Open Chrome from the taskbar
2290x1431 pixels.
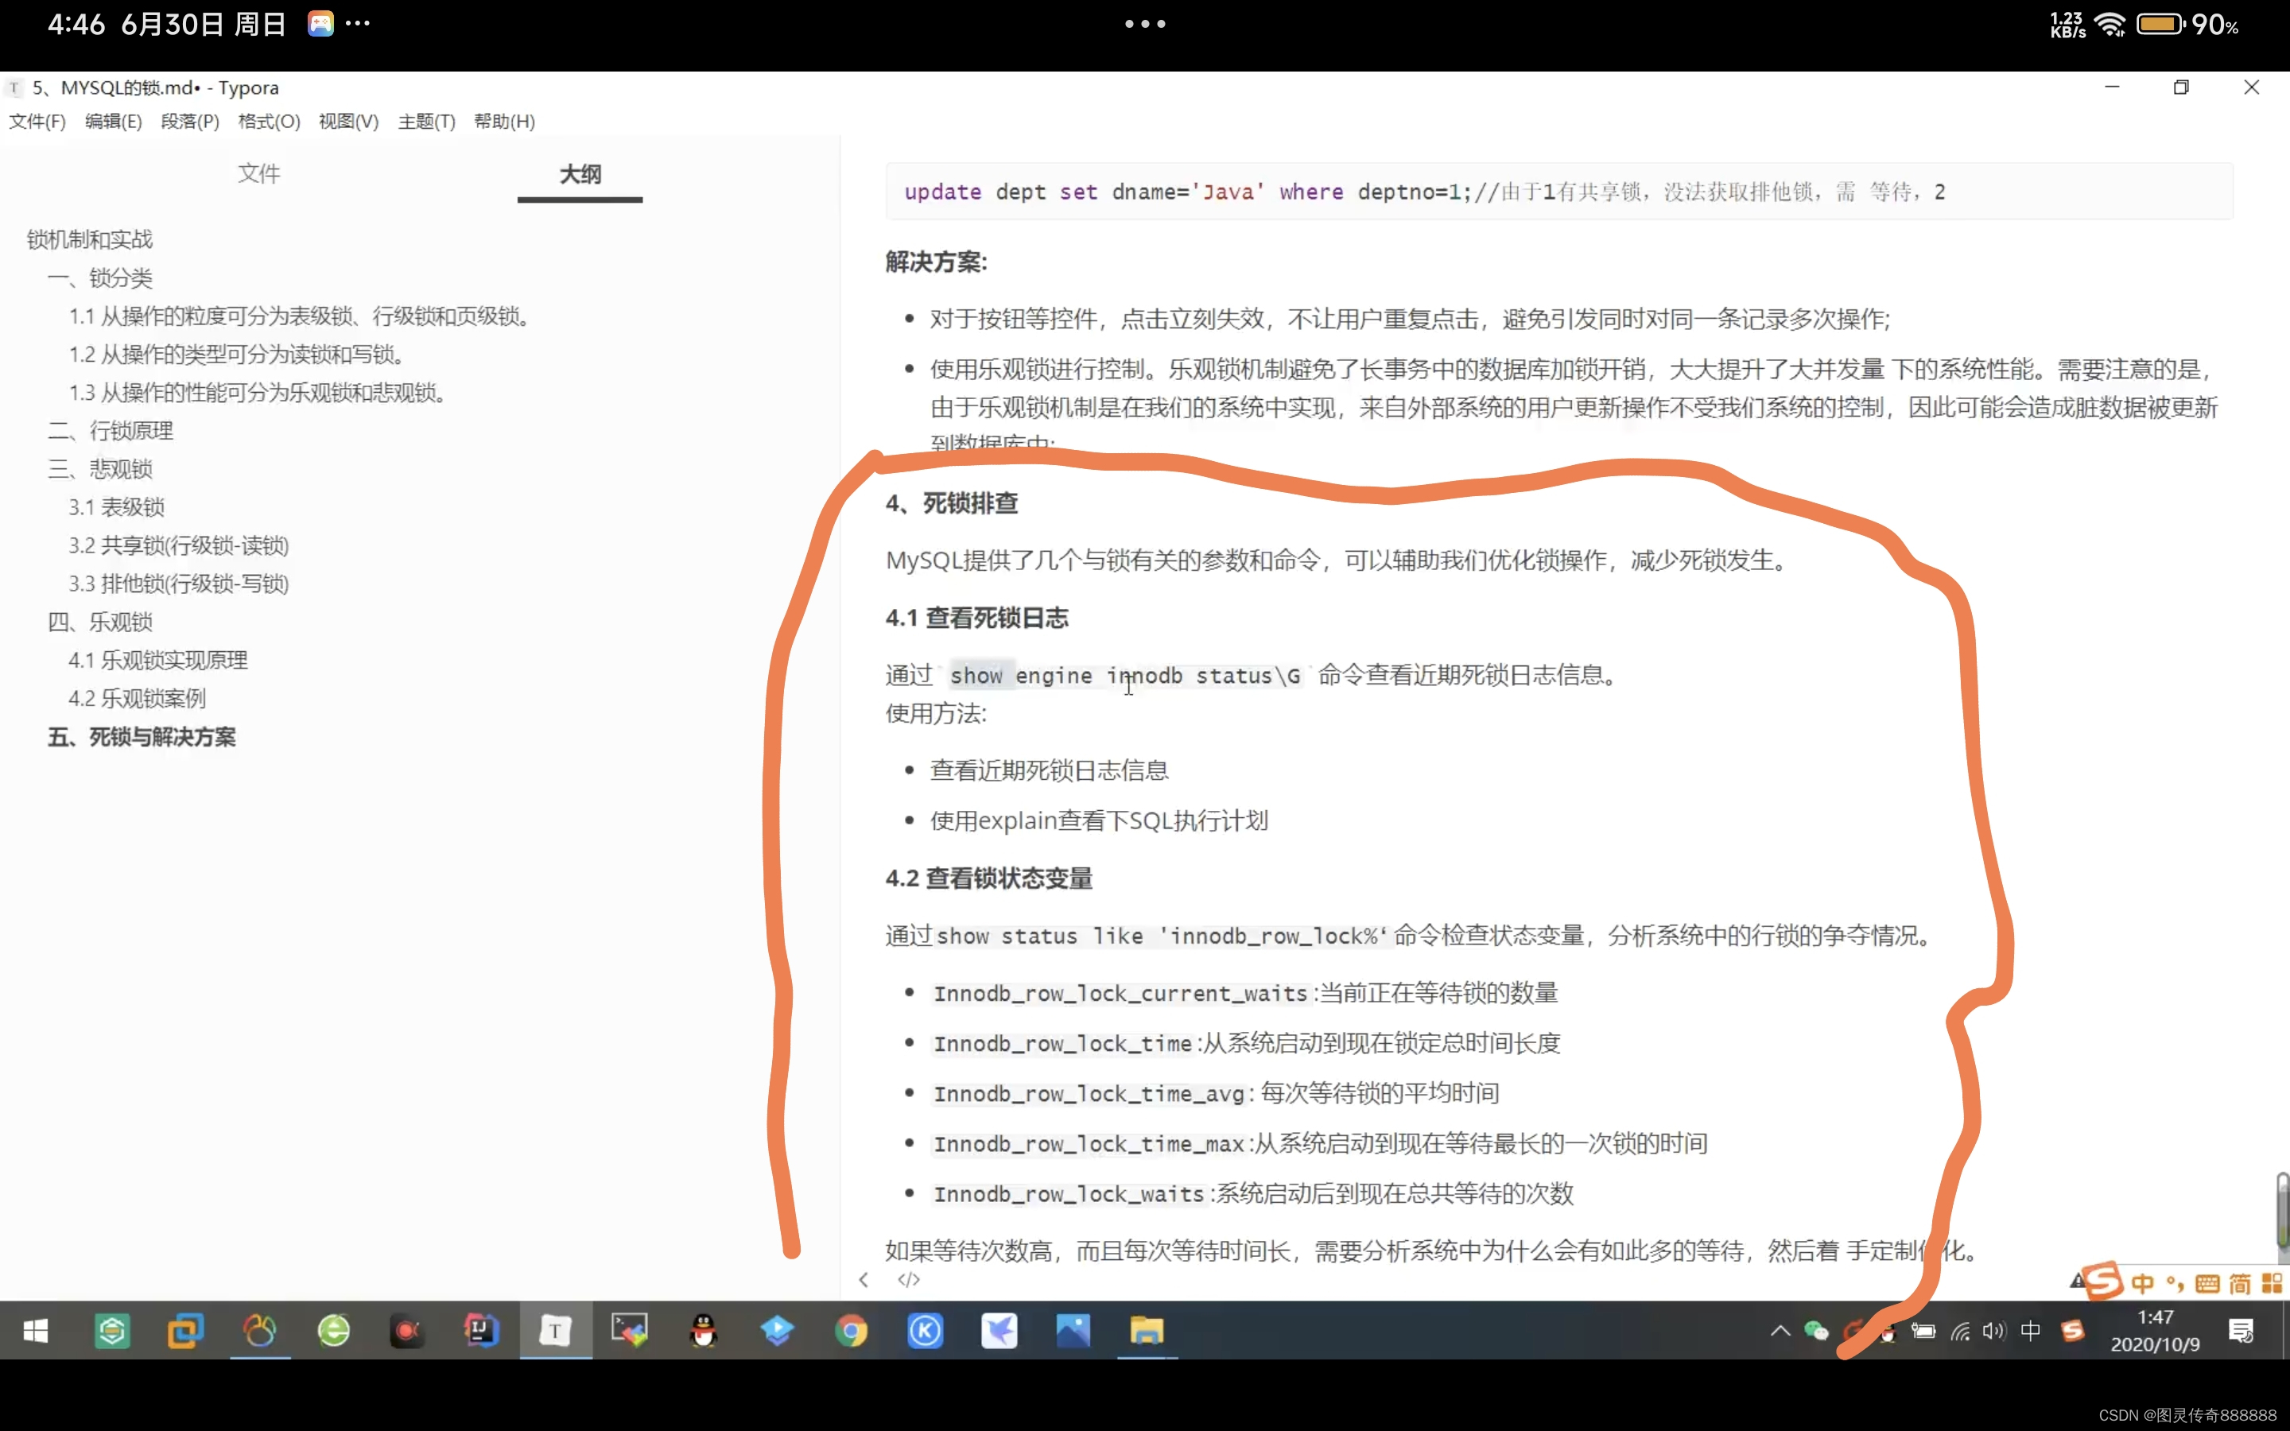click(851, 1331)
